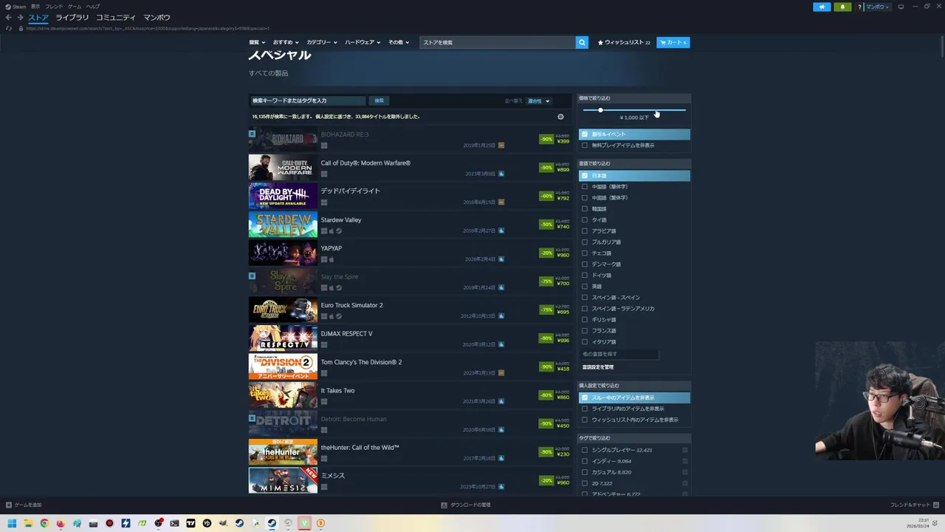
Task: Switch to Big Picture mode icon
Action: click(x=901, y=7)
